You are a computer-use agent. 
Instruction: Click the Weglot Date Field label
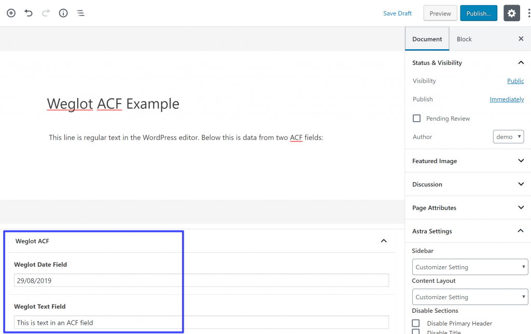tap(40, 265)
